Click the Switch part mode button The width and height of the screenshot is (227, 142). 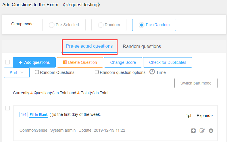(196, 83)
